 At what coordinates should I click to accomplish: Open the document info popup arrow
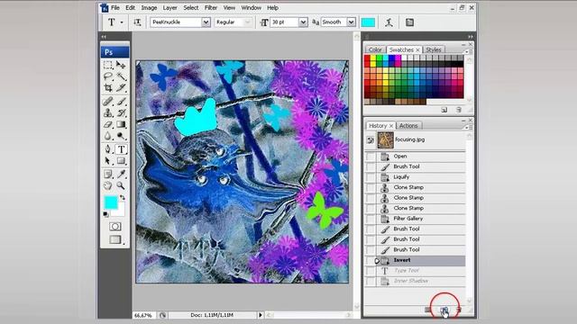pos(261,315)
